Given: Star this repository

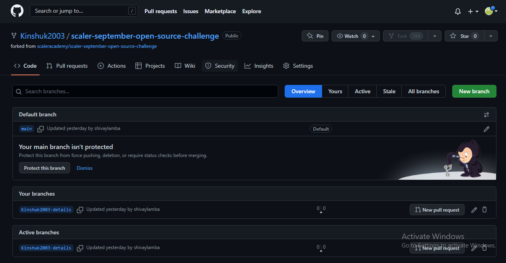Looking at the screenshot, I should coord(465,36).
